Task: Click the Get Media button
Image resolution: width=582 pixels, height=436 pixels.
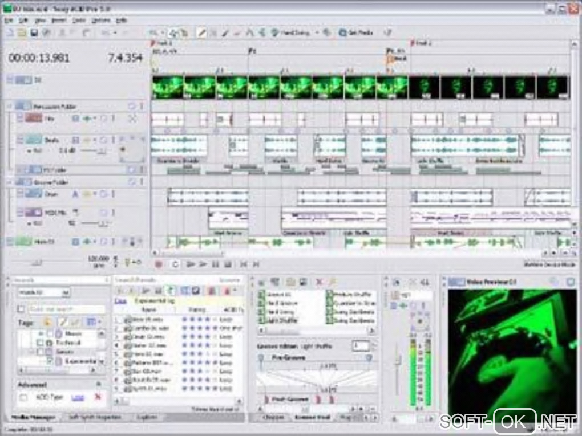Action: pyautogui.click(x=356, y=33)
